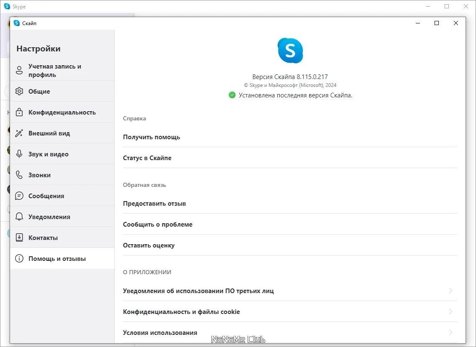The width and height of the screenshot is (476, 347).
Task: Click the lock icon beside Конфиденциальность
Action: pos(19,112)
